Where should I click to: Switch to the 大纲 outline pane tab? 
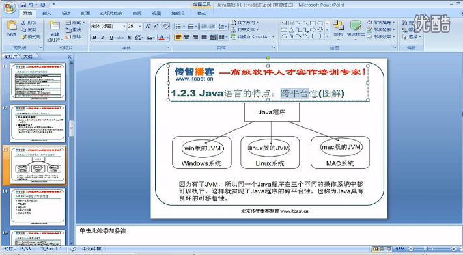pyautogui.click(x=28, y=57)
